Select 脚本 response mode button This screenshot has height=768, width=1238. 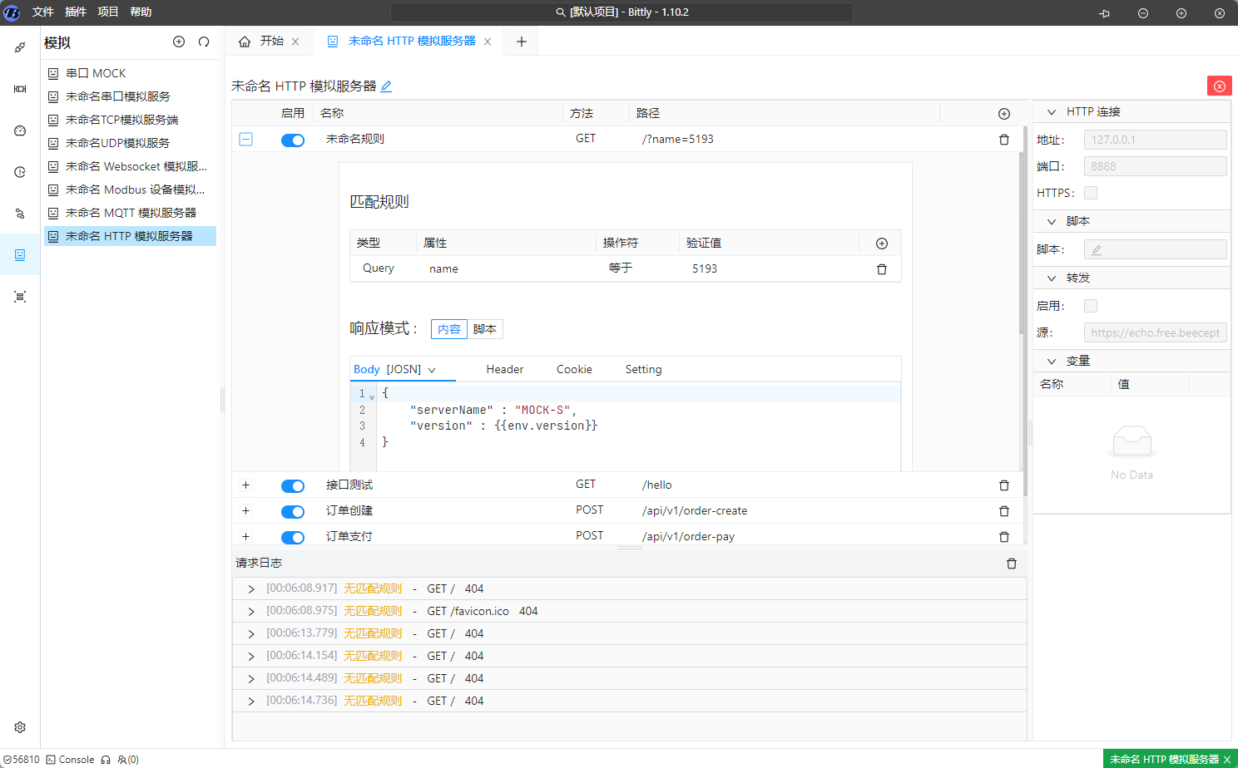pos(484,329)
